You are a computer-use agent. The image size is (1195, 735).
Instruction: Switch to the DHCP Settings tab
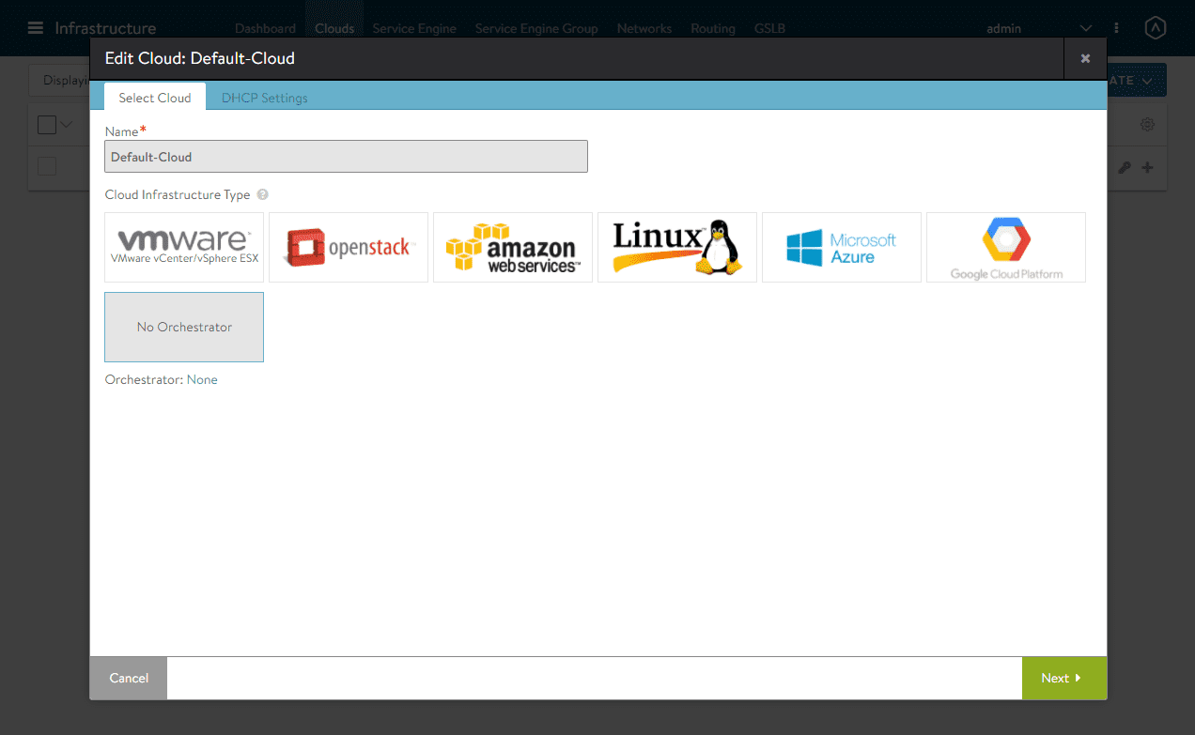(264, 98)
